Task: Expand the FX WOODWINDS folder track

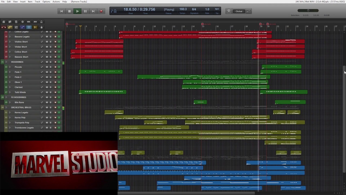Action: 6,97
